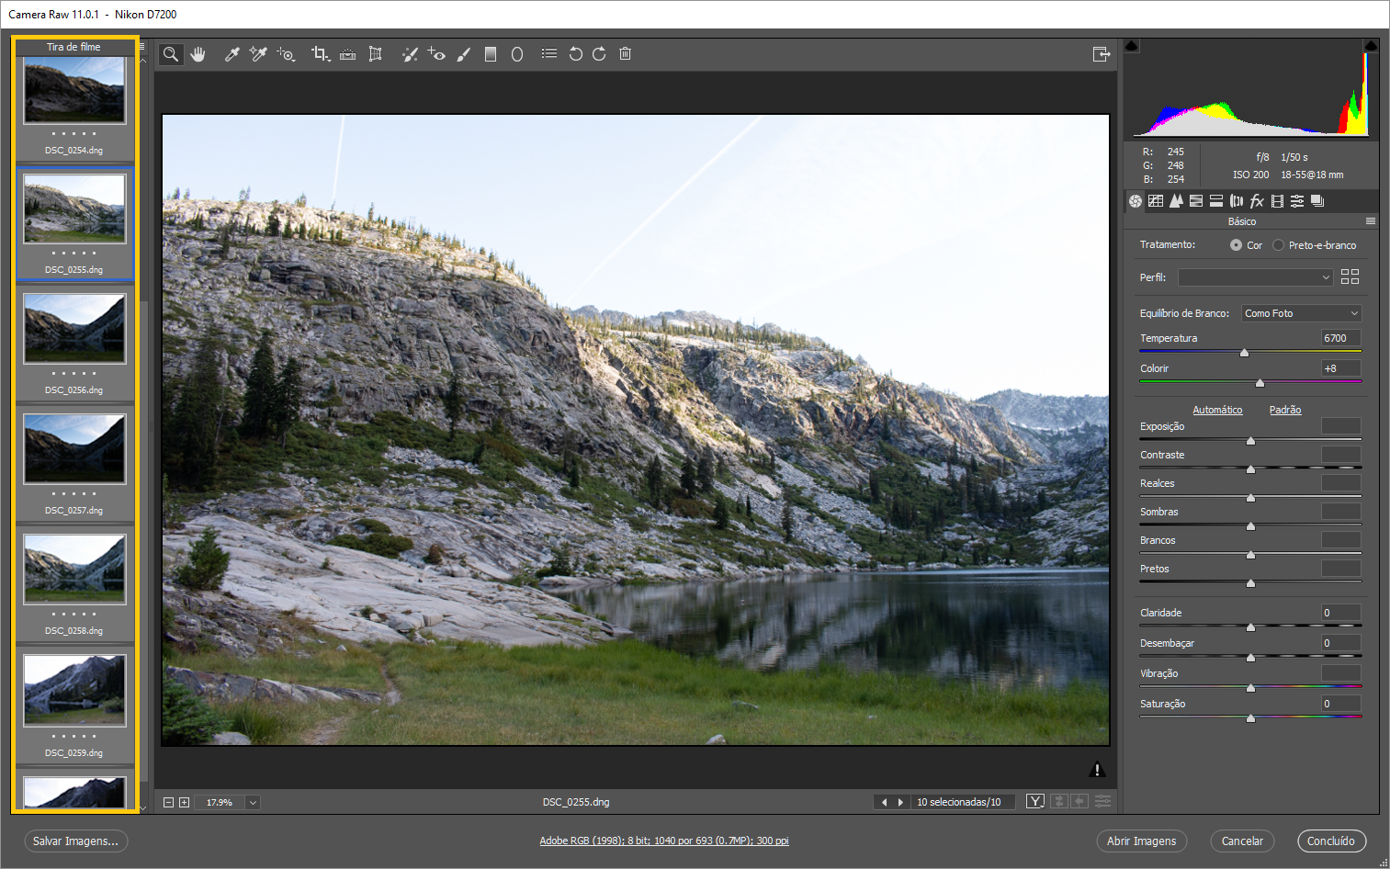This screenshot has width=1390, height=869.
Task: Open the Adobe RGB workflow options link
Action: [x=663, y=840]
